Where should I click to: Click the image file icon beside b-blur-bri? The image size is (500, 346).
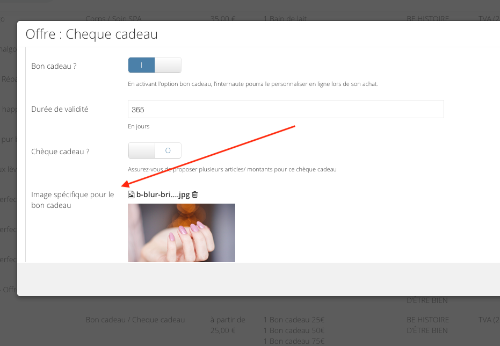click(131, 194)
